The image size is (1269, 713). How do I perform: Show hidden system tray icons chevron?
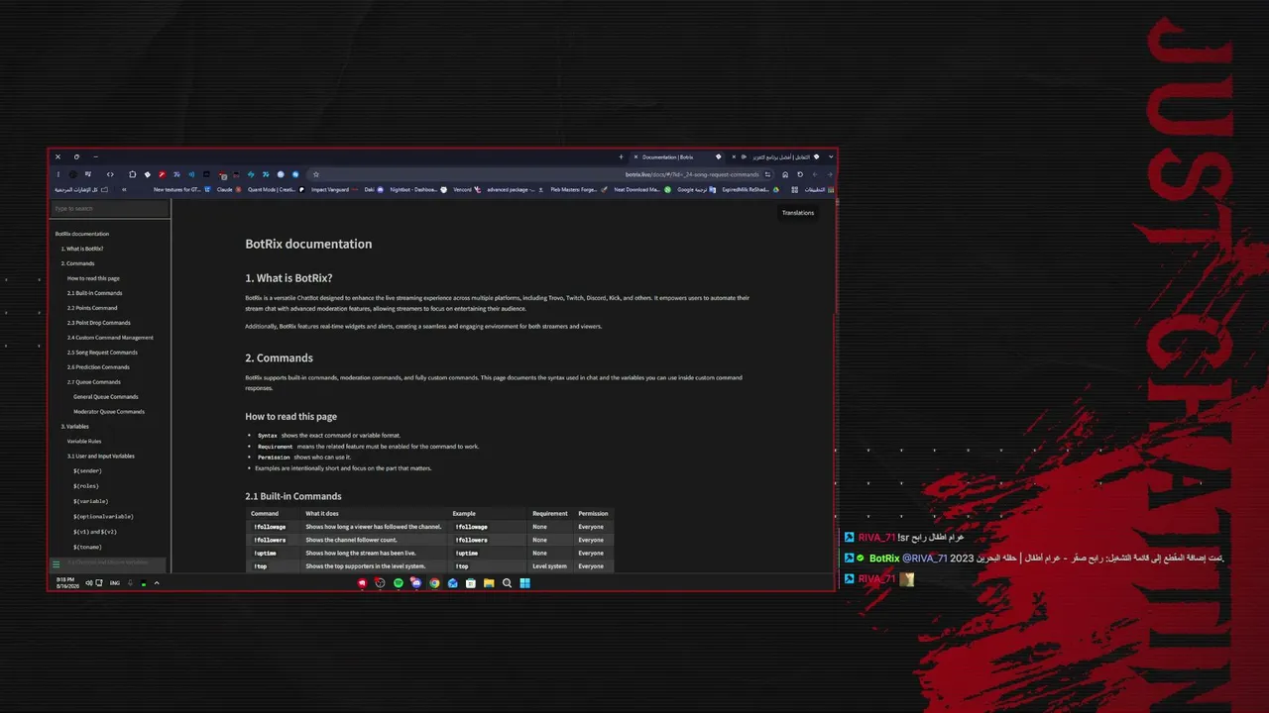tap(157, 583)
